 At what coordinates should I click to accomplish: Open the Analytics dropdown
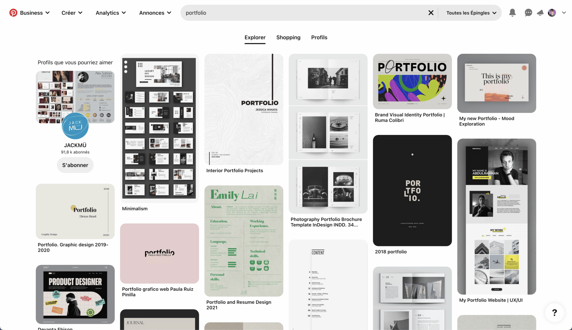[111, 13]
